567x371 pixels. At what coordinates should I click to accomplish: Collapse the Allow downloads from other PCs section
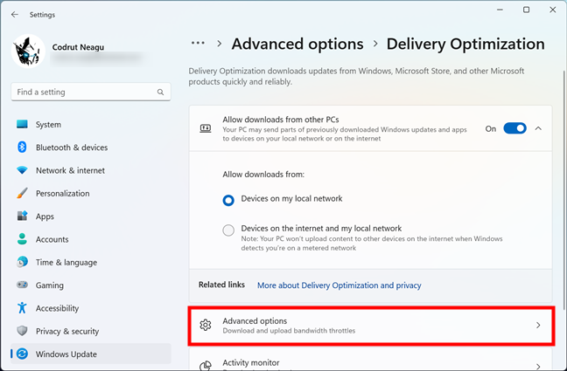pos(538,128)
